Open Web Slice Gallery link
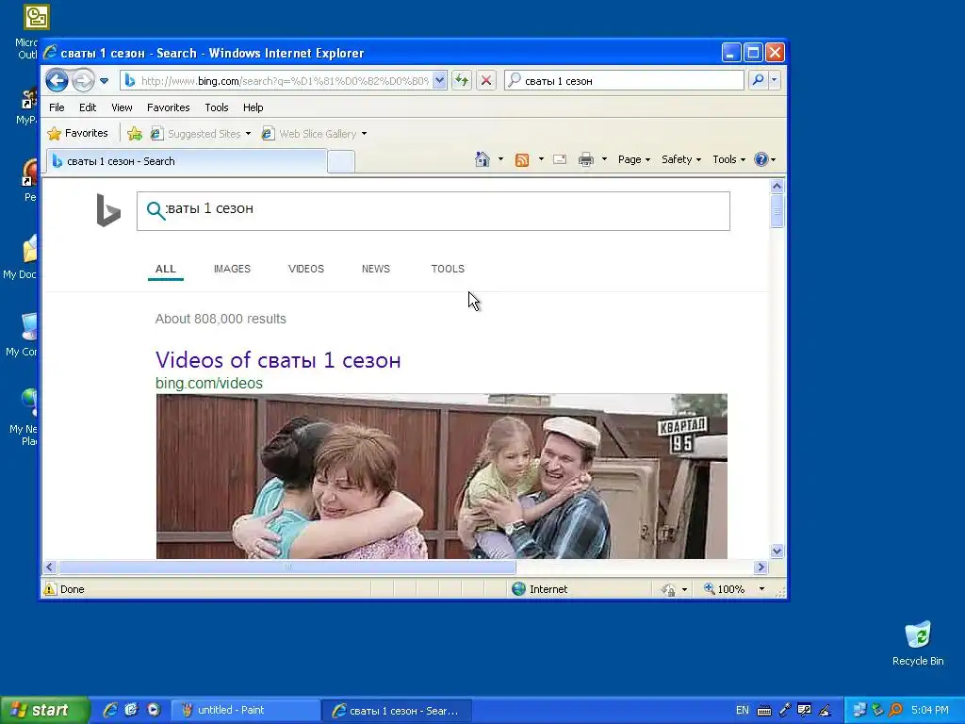 (309, 134)
